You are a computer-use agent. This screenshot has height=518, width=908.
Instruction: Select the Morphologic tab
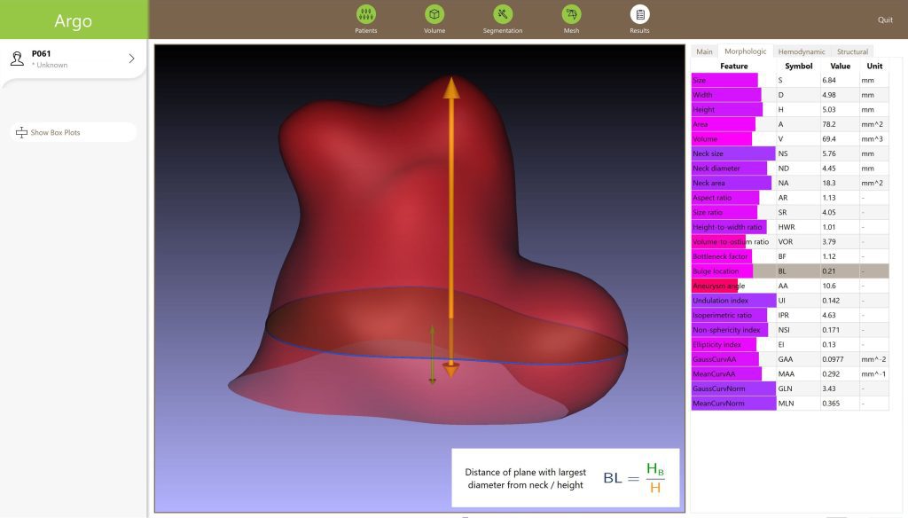745,51
